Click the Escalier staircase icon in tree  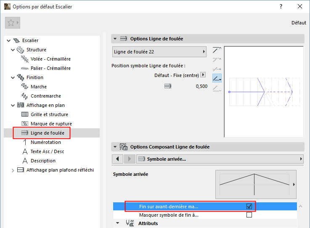pyautogui.click(x=16, y=40)
